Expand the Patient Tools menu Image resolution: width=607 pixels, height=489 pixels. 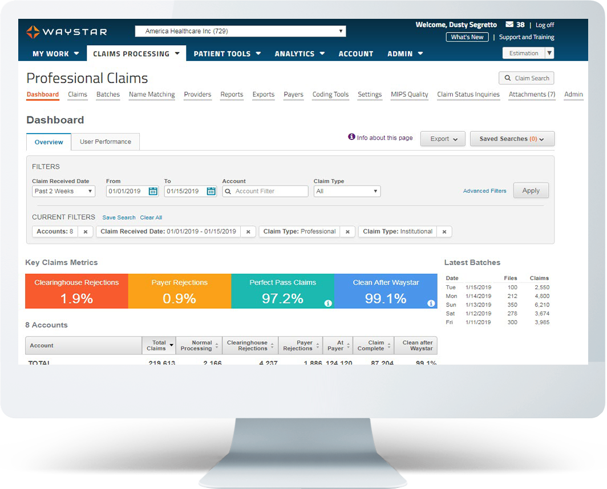[x=227, y=54]
